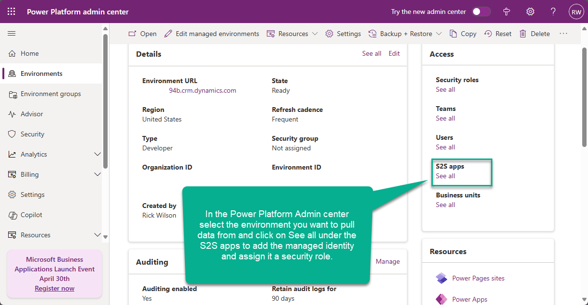This screenshot has width=588, height=305.
Task: Click the pin icon in the header
Action: pyautogui.click(x=506, y=12)
